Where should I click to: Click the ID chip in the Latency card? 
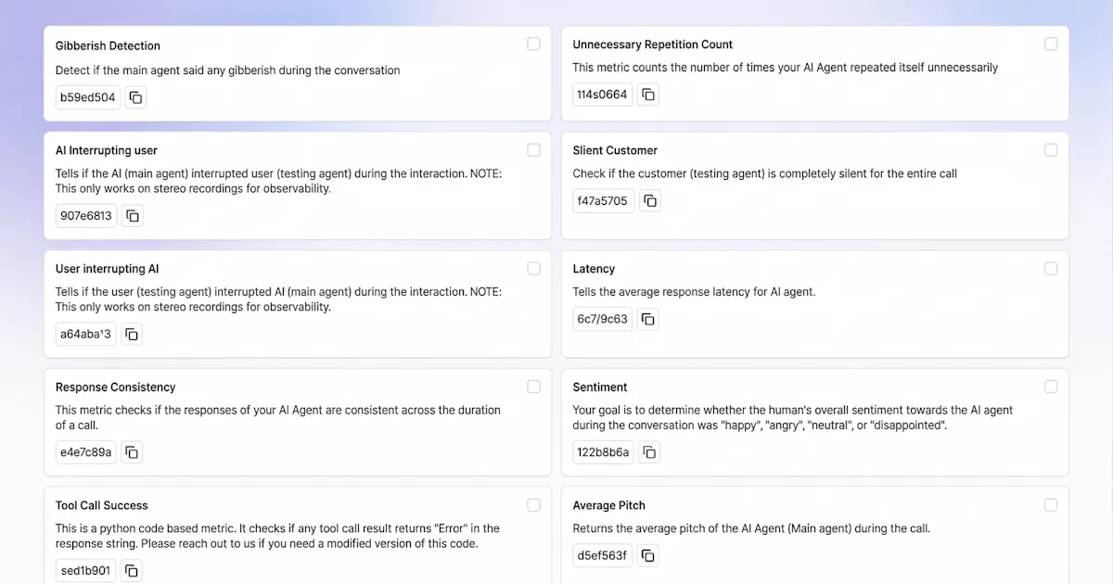tap(603, 319)
